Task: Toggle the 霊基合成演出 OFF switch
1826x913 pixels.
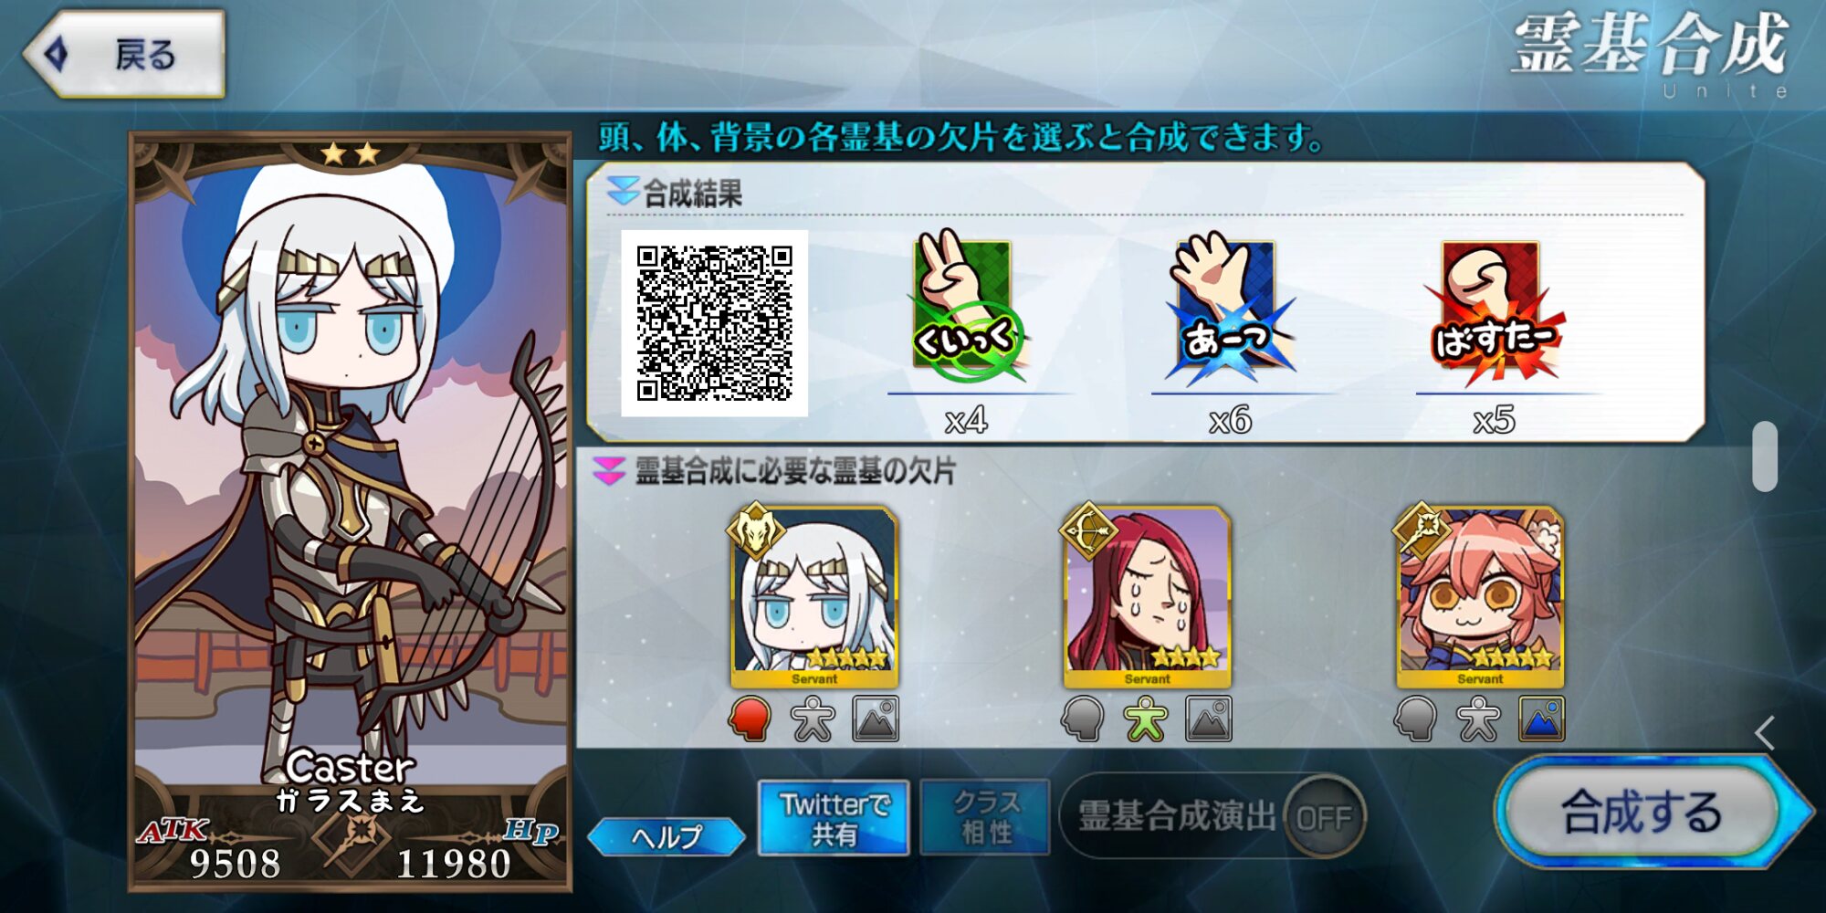Action: 1324,816
